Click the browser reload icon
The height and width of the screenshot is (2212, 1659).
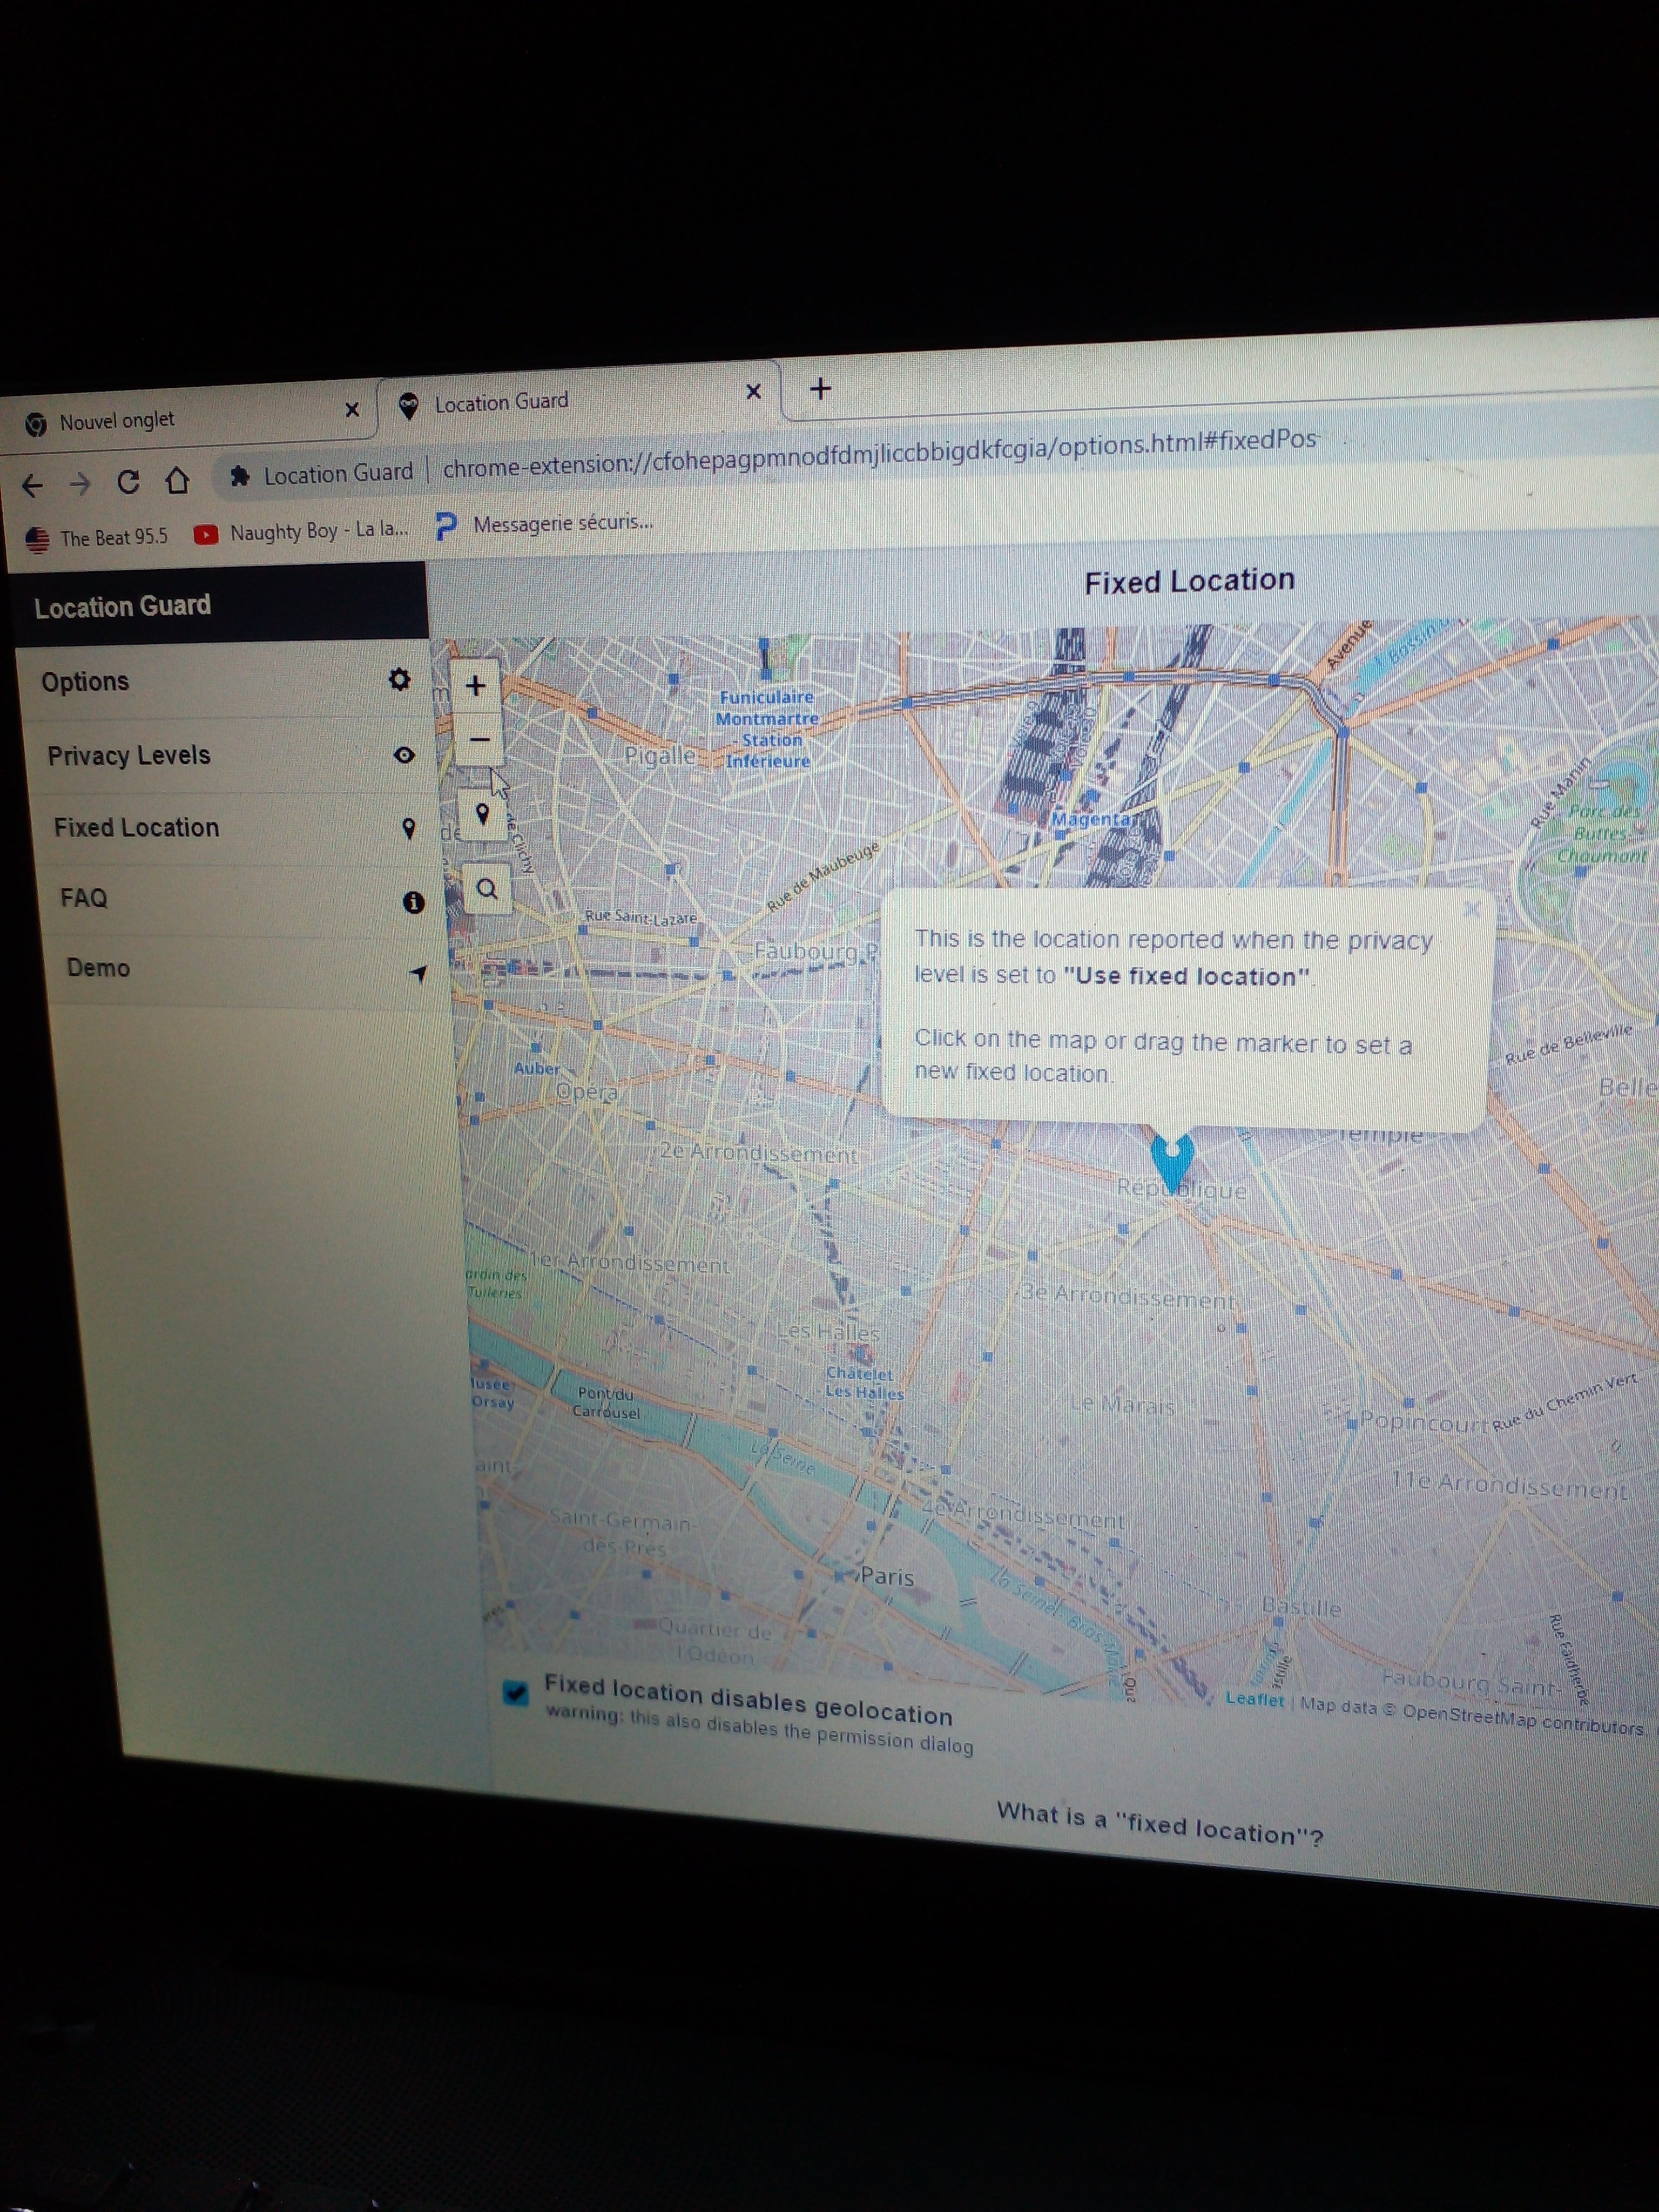(x=128, y=482)
